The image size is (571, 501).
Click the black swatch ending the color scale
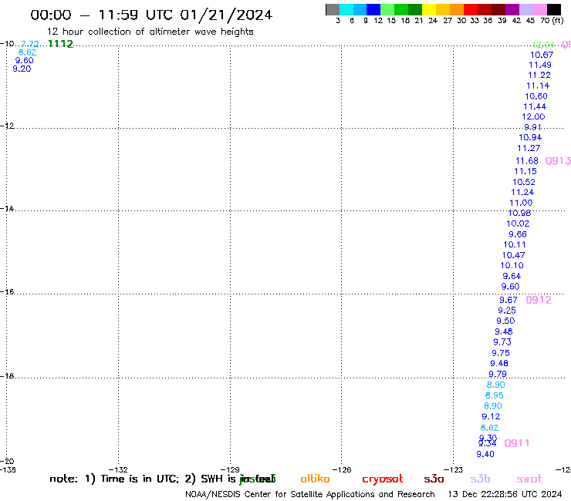(x=554, y=9)
